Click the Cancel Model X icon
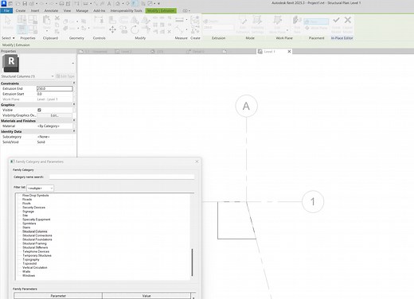 pos(348,20)
